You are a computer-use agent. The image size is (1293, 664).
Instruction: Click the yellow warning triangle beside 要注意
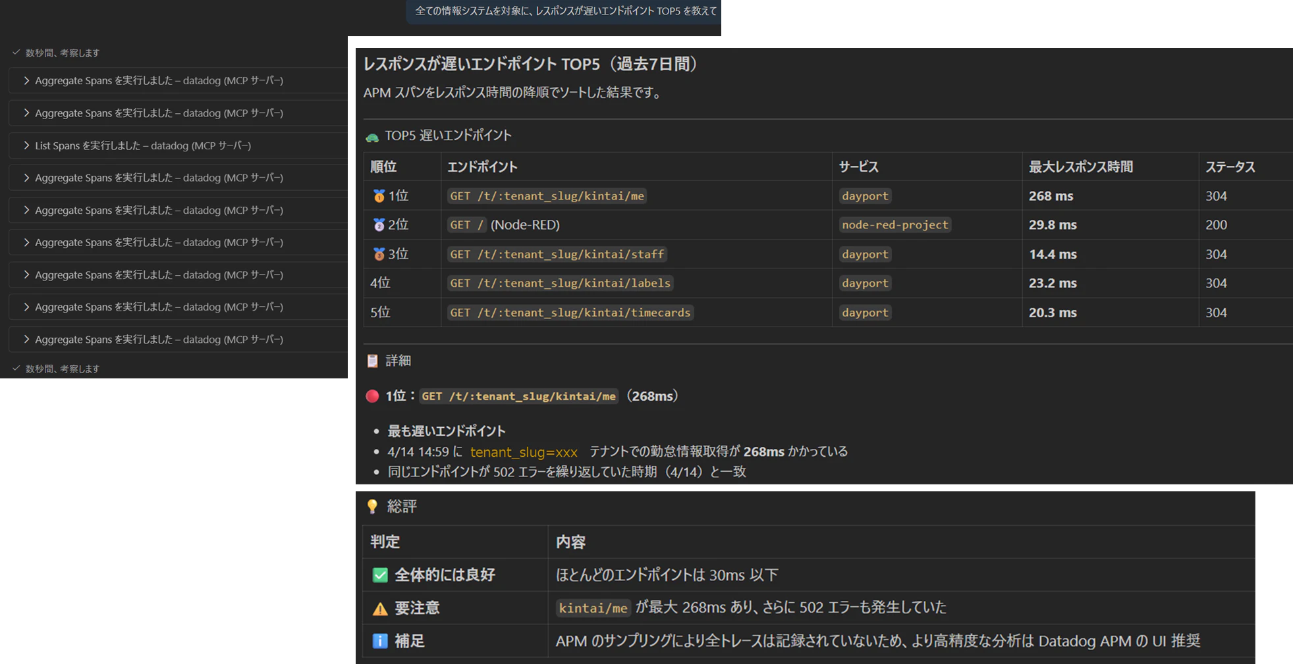point(380,609)
